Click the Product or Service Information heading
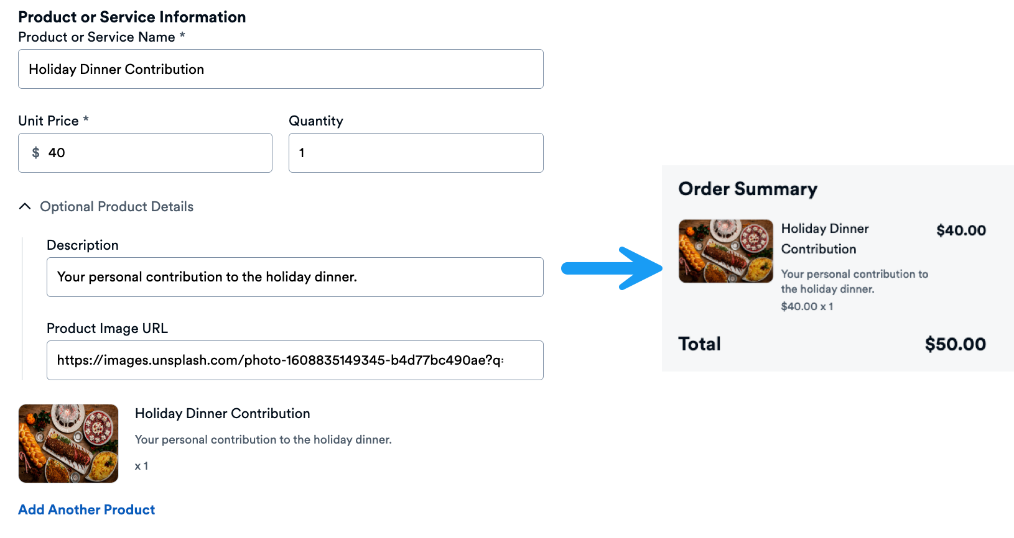This screenshot has height=538, width=1014. coord(132,17)
